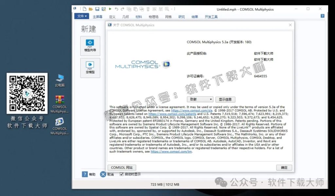The height and width of the screenshot is (196, 335).
Task: Delete selection using trash icon
Action: coord(148,9)
